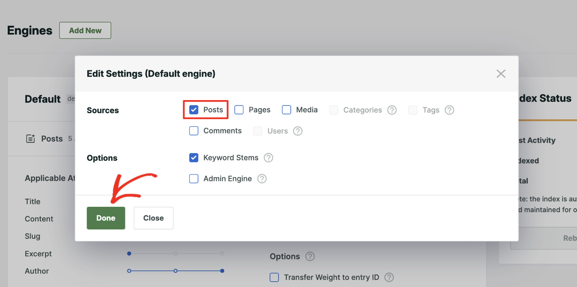Click the Done button to save settings
The image size is (577, 287).
coord(105,218)
